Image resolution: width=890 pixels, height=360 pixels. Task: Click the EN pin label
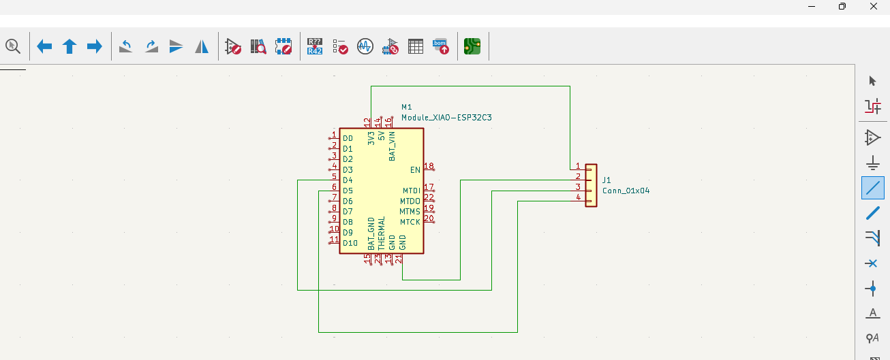point(416,170)
